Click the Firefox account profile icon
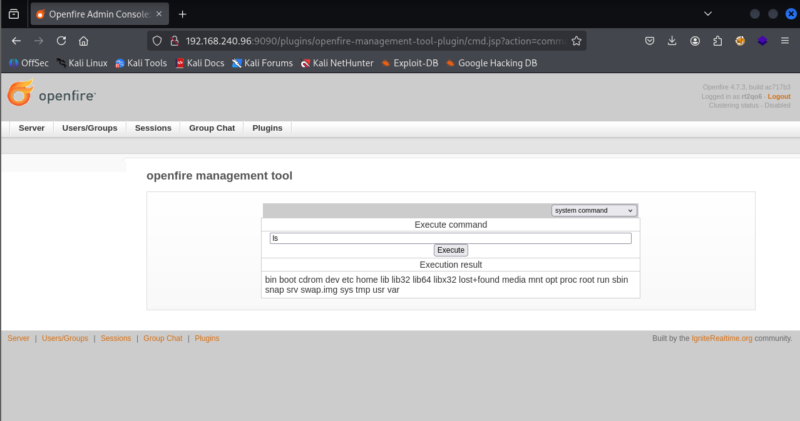The height and width of the screenshot is (421, 800). coord(695,41)
